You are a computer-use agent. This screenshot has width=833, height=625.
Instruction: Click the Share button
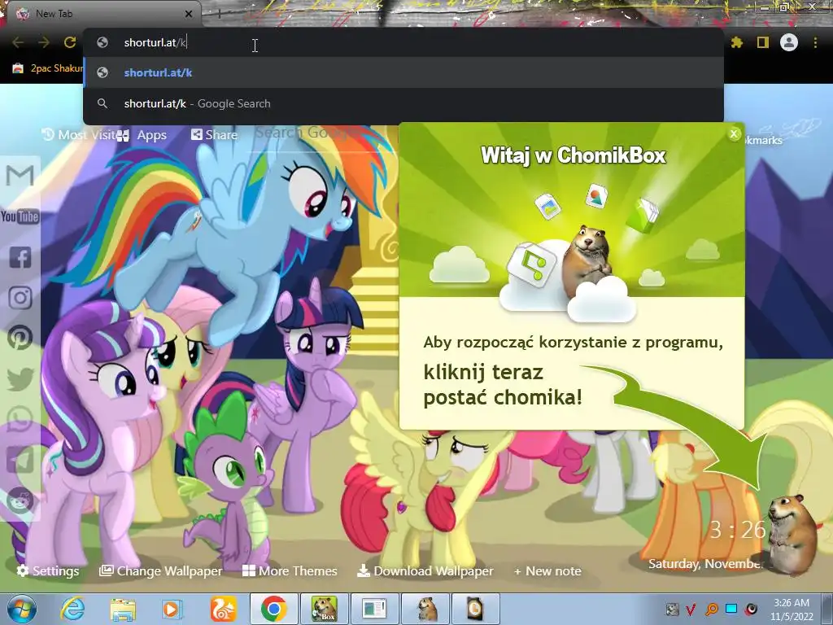click(x=214, y=135)
